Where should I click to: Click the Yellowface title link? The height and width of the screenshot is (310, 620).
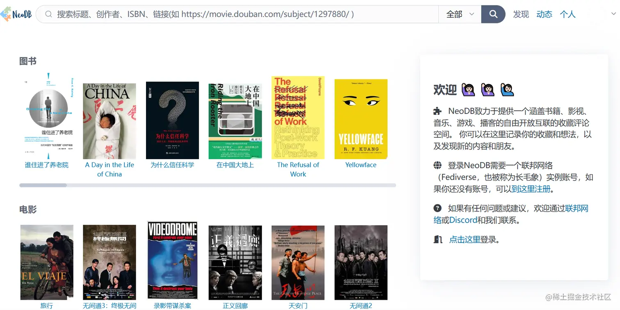tap(361, 165)
